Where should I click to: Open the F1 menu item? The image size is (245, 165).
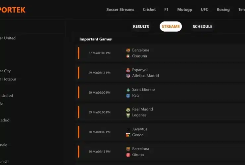(x=166, y=10)
